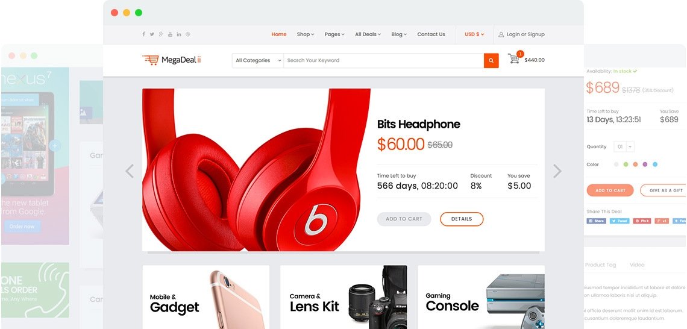Expand the Shop menu

coord(306,34)
